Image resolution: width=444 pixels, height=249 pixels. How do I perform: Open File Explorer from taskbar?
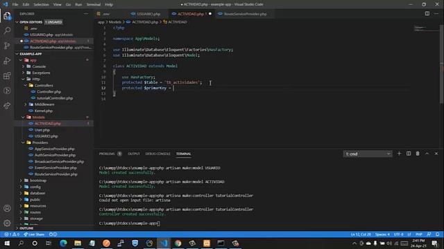pos(78,243)
